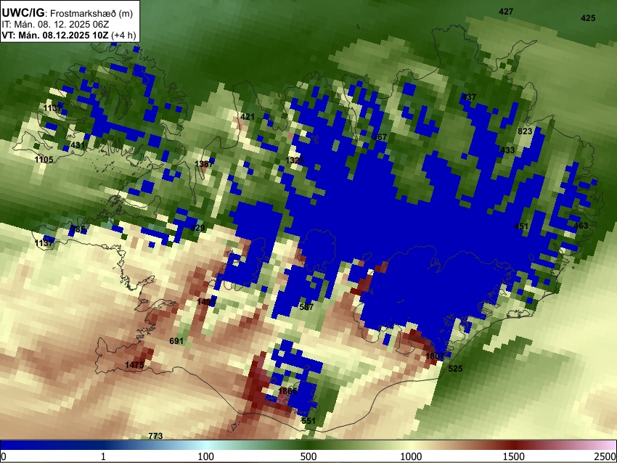Click the map value 451
Image resolution: width=617 pixels, height=463 pixels.
tap(521, 226)
